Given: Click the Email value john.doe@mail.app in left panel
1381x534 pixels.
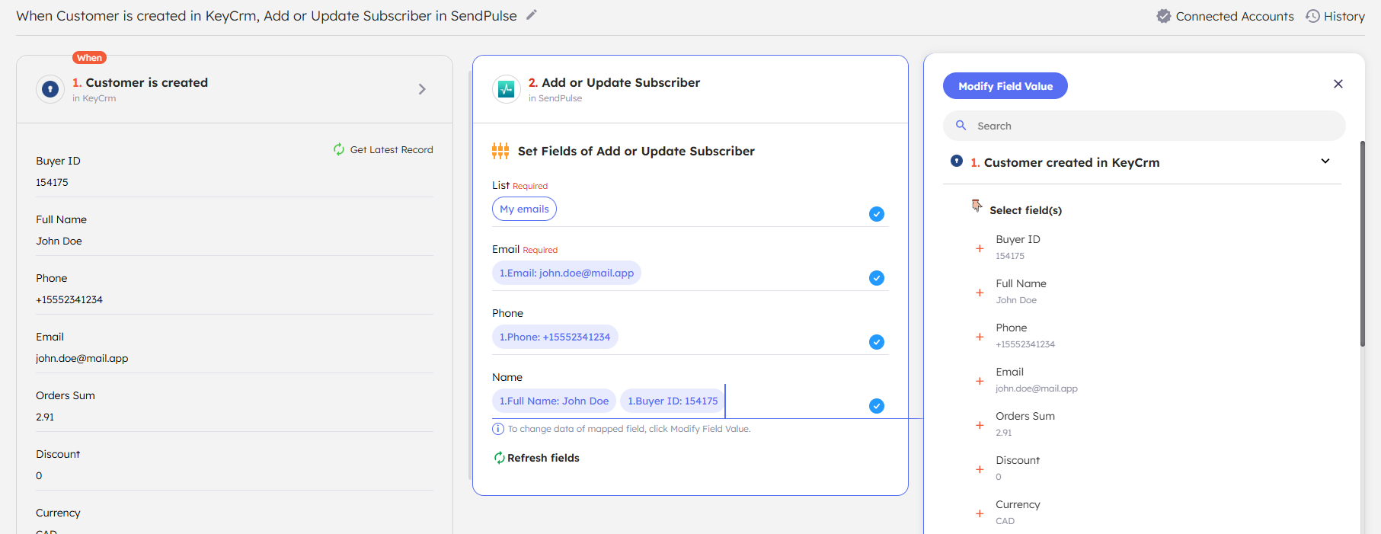Looking at the screenshot, I should tap(82, 358).
